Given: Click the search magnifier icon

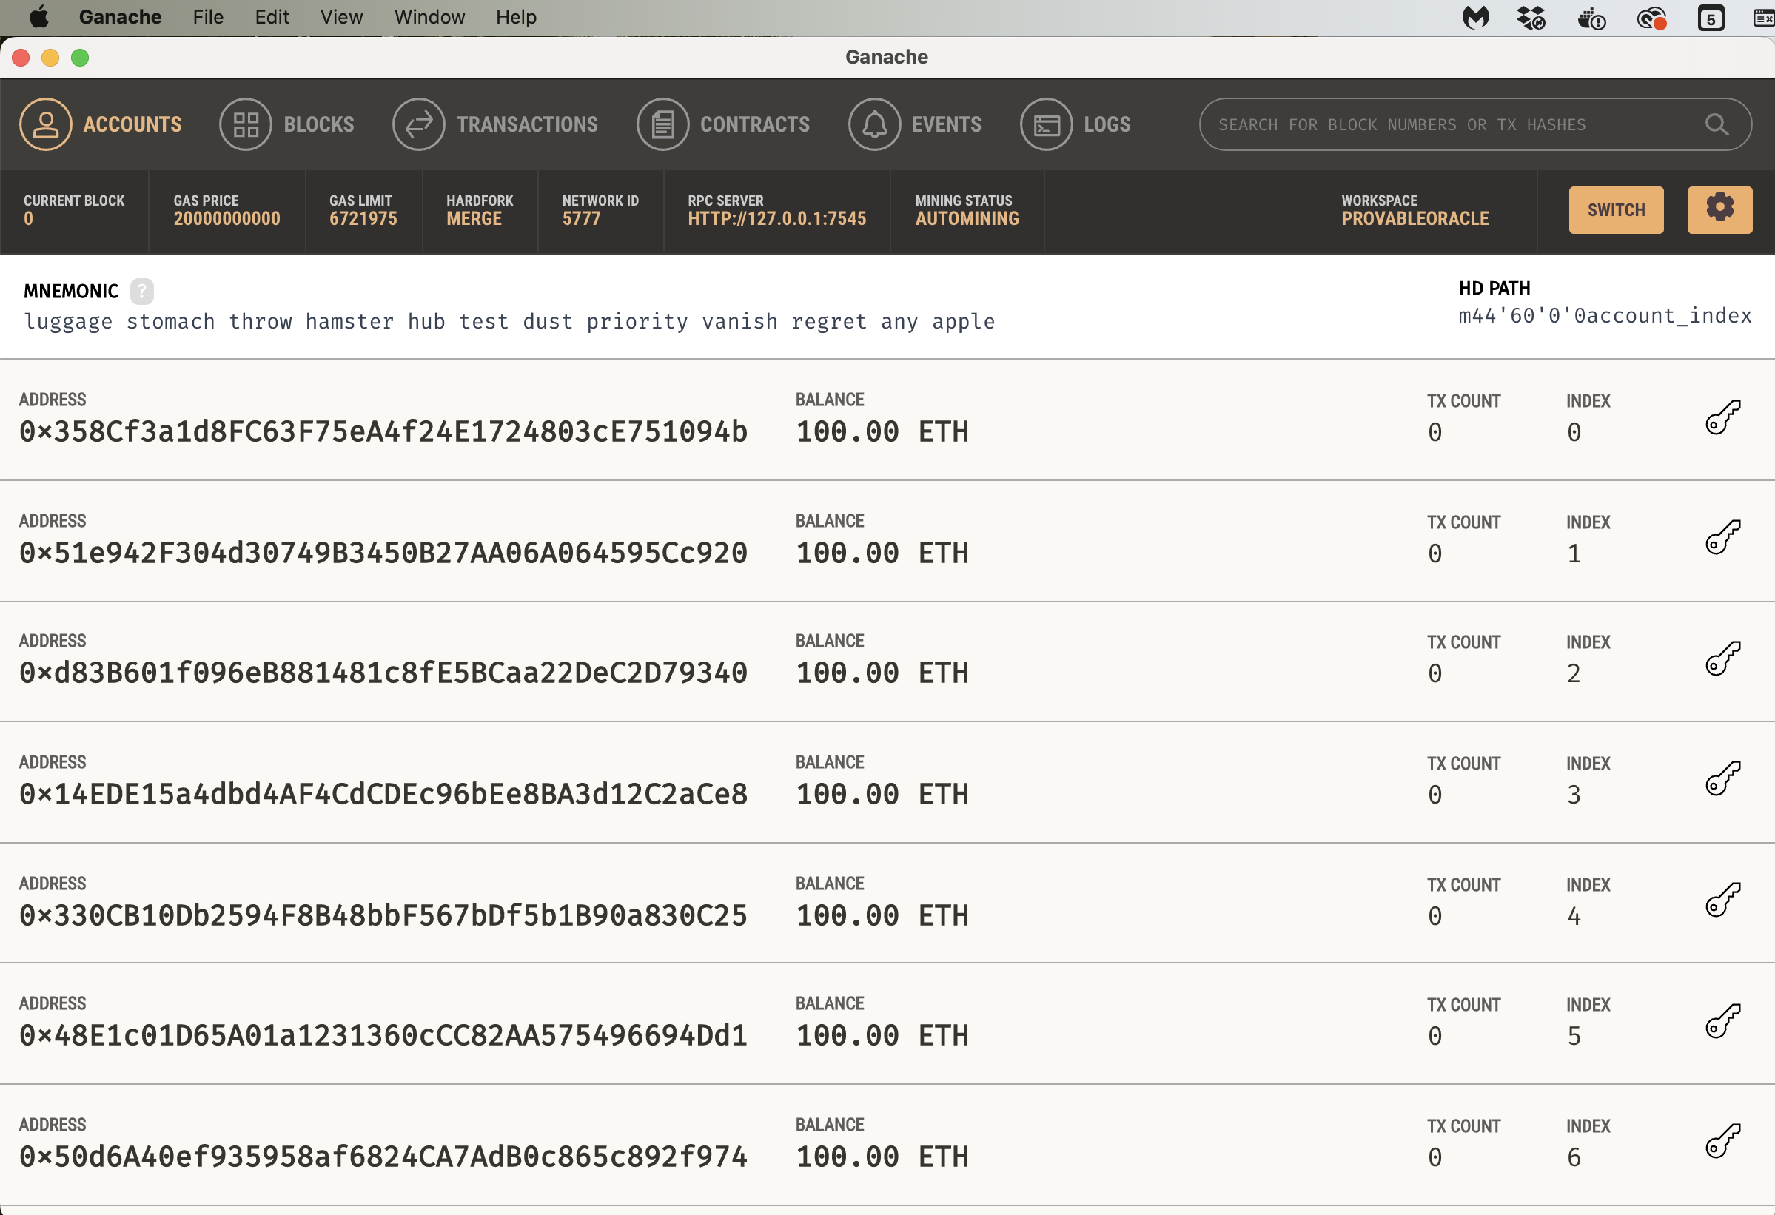Looking at the screenshot, I should 1717,124.
